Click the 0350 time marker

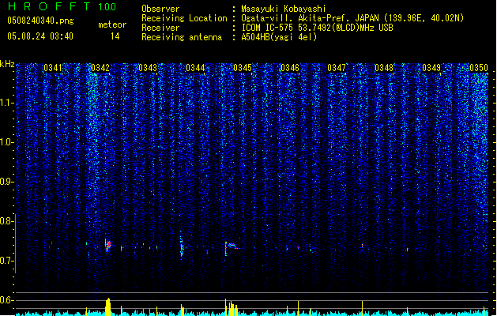tap(479, 68)
